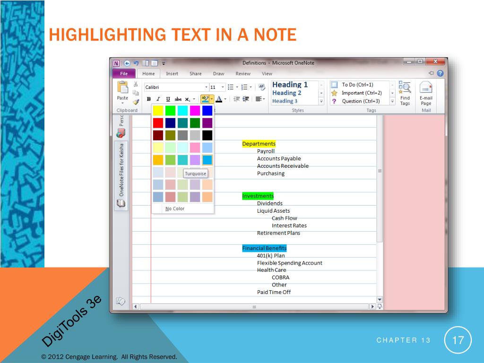Click the Back arrow in quick access toolbar
The image size is (484, 363).
[127, 63]
